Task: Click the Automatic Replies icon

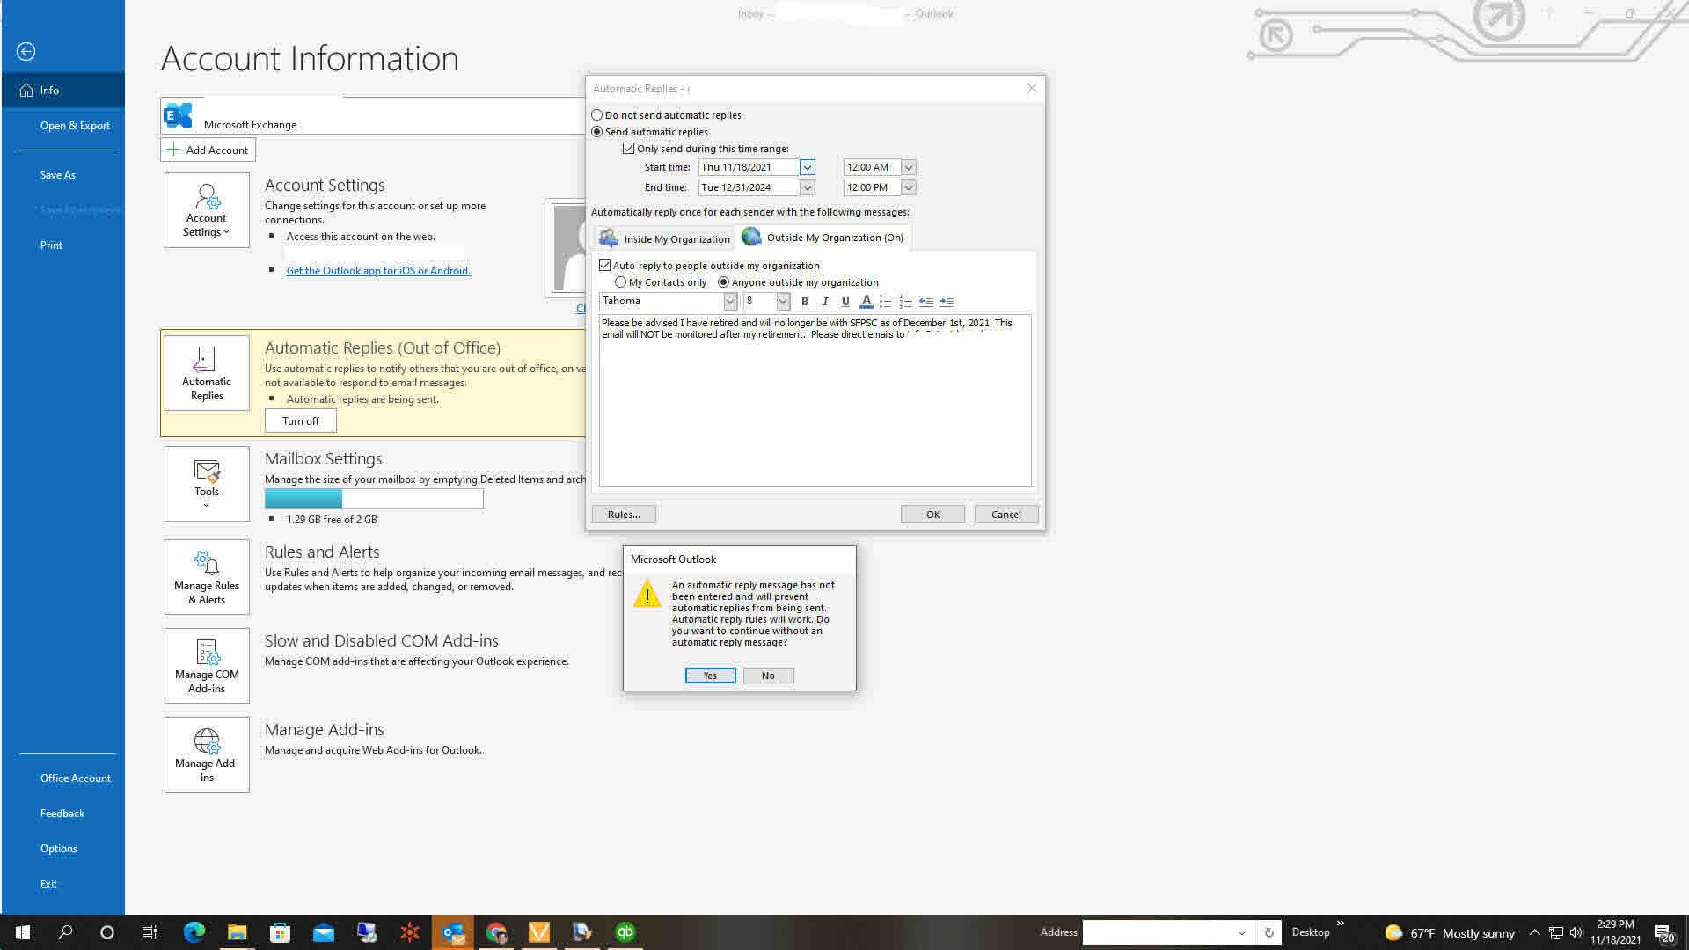Action: coord(206,373)
